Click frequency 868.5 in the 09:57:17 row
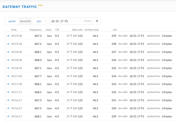 tap(38, 92)
